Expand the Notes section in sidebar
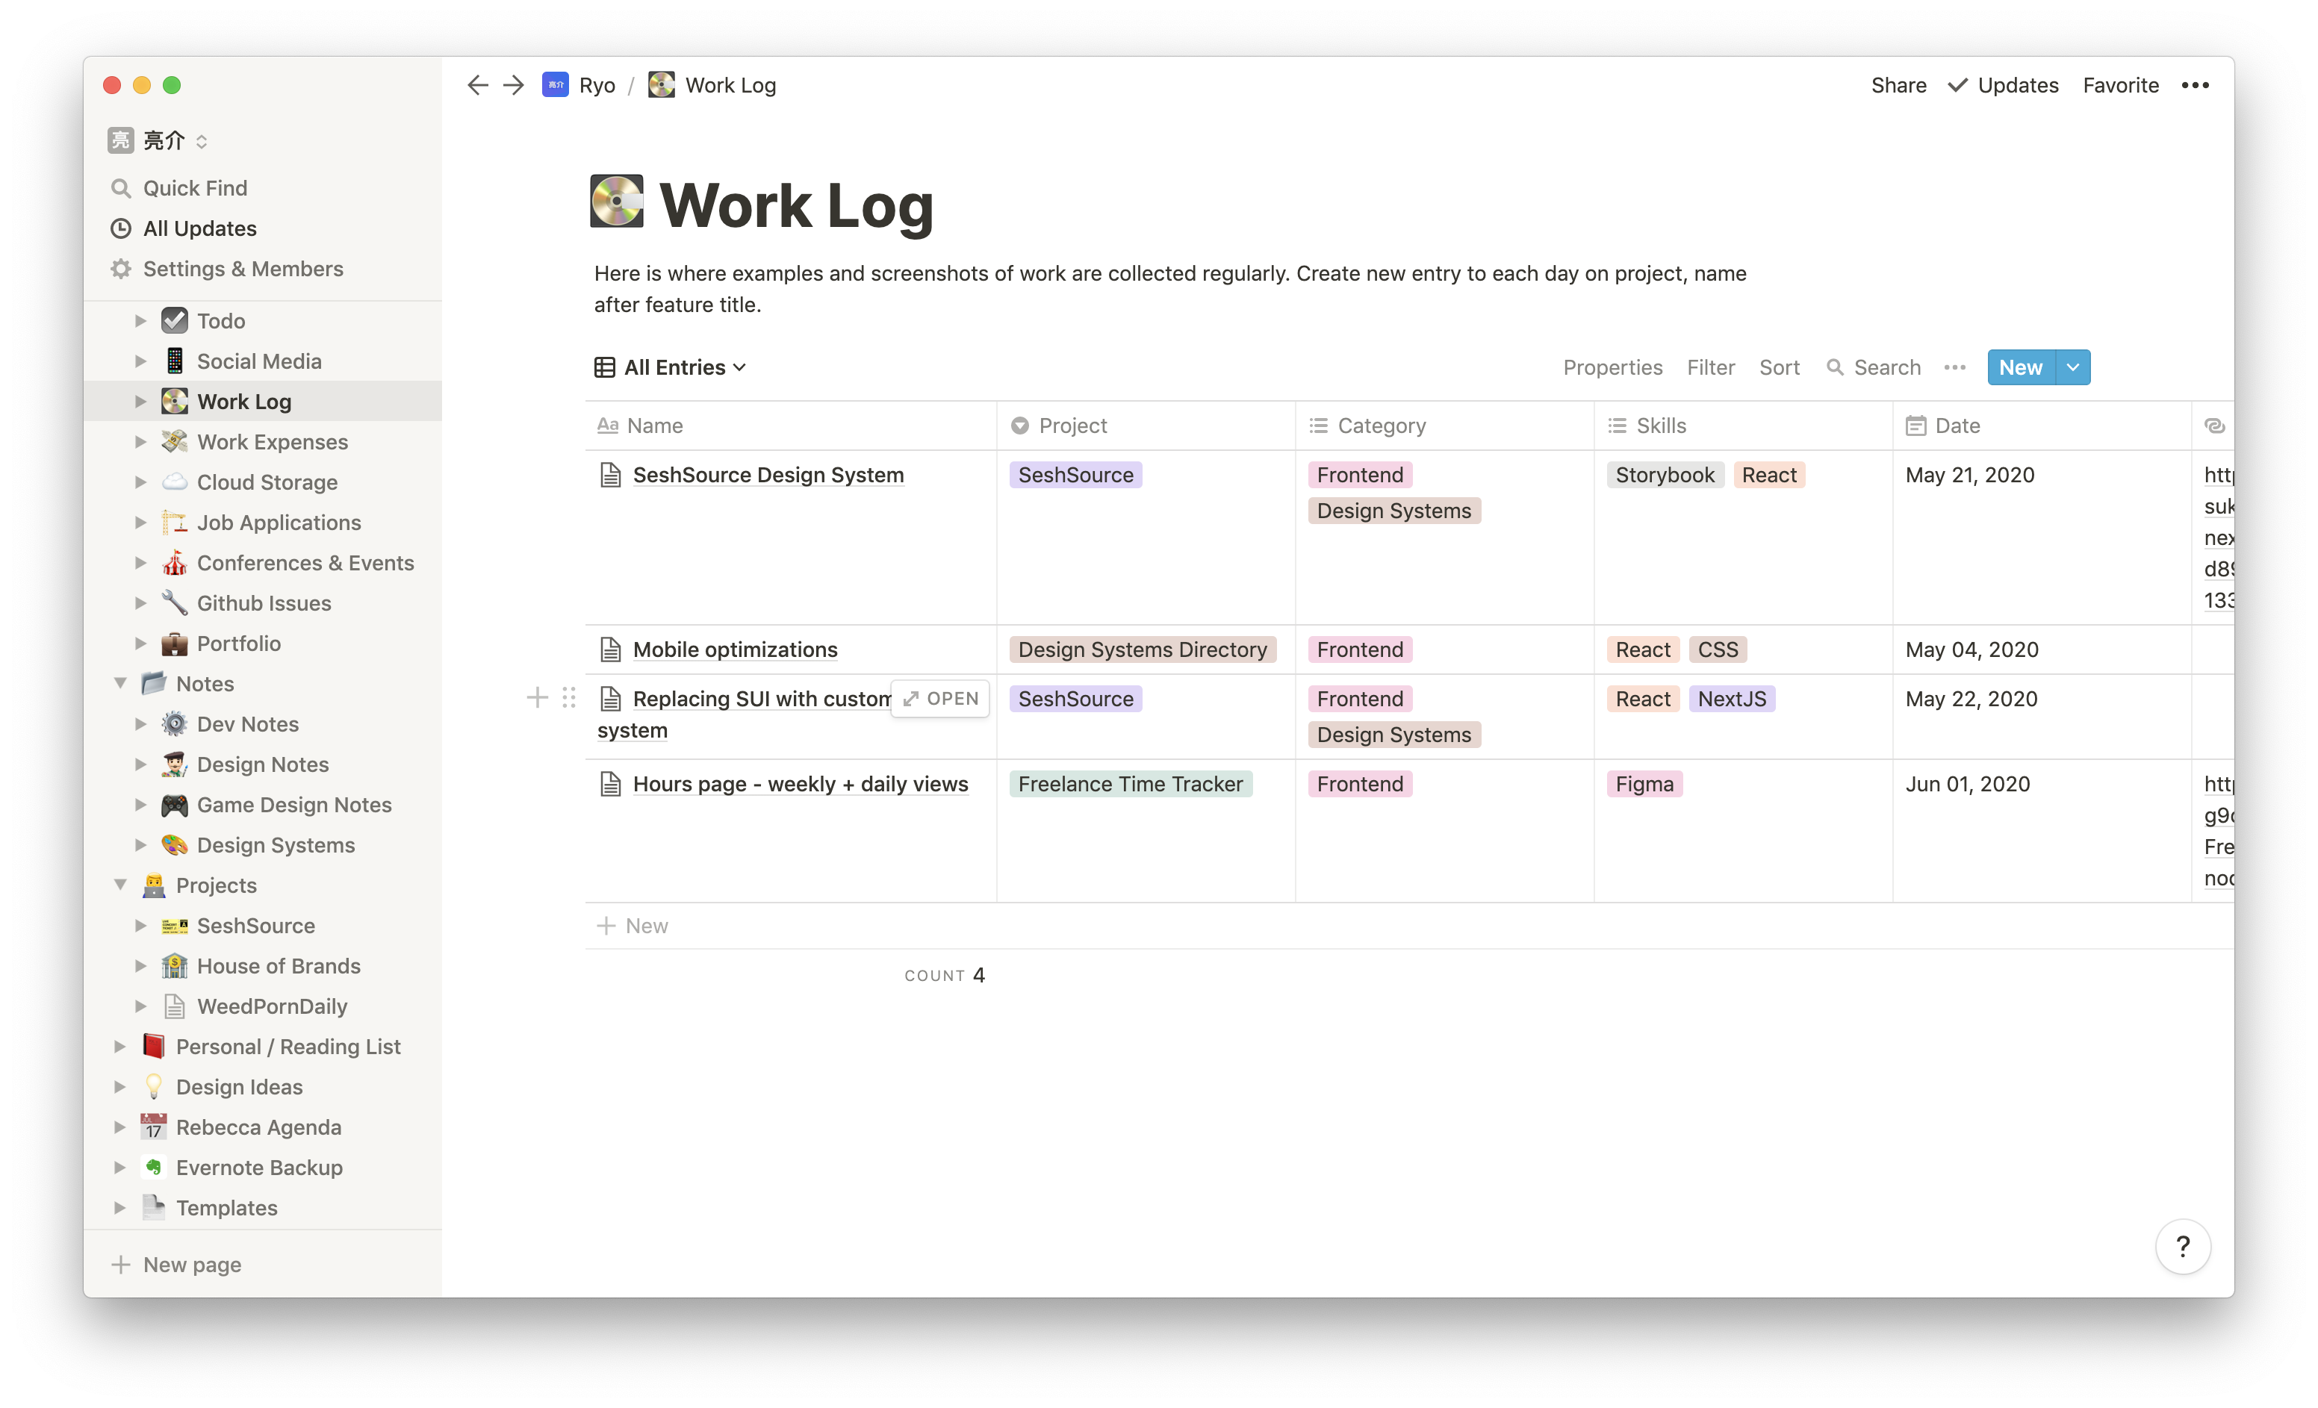 119,682
